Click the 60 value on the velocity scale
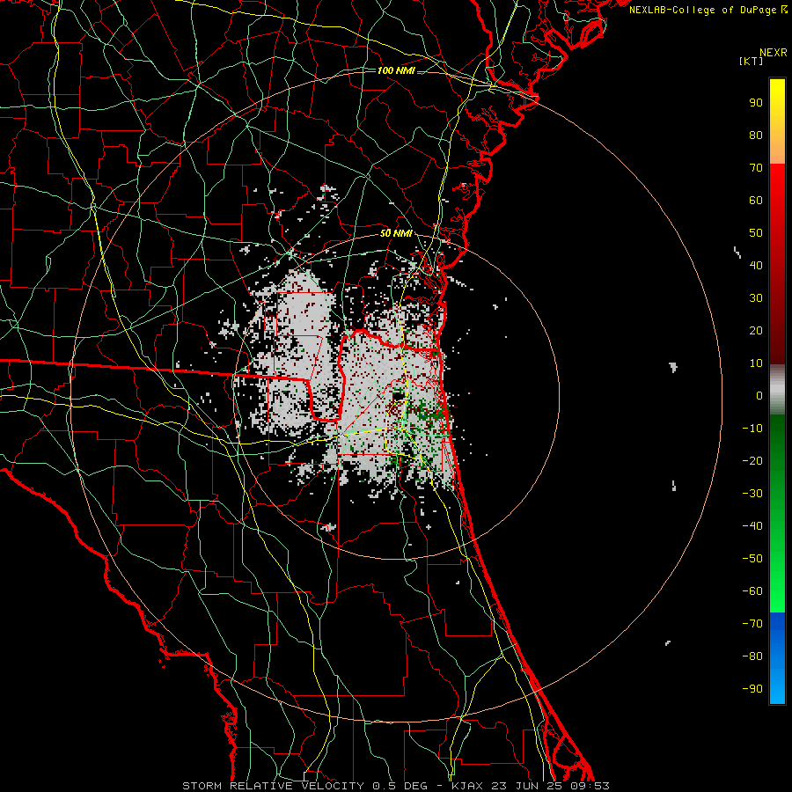Viewport: 792px width, 792px height. (756, 201)
